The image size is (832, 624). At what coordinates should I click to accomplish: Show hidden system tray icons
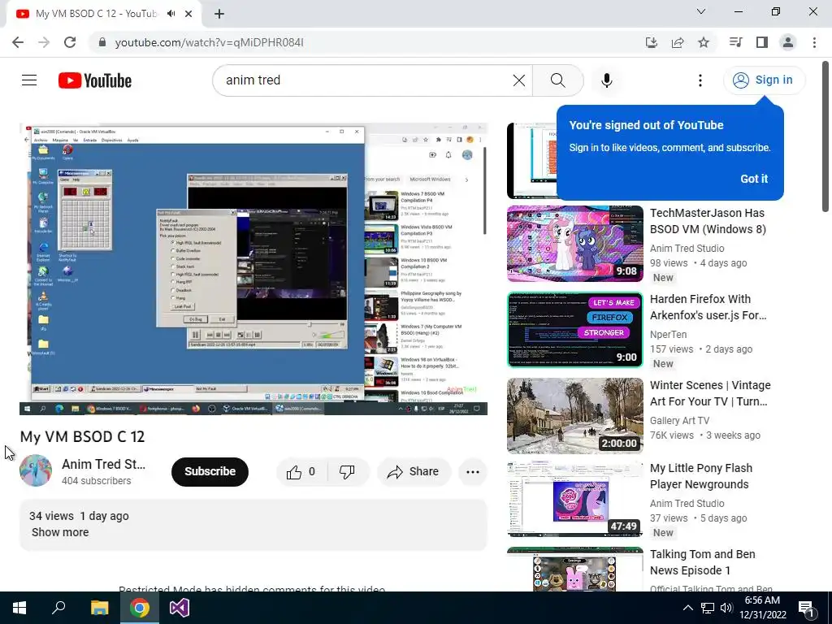coord(687,608)
